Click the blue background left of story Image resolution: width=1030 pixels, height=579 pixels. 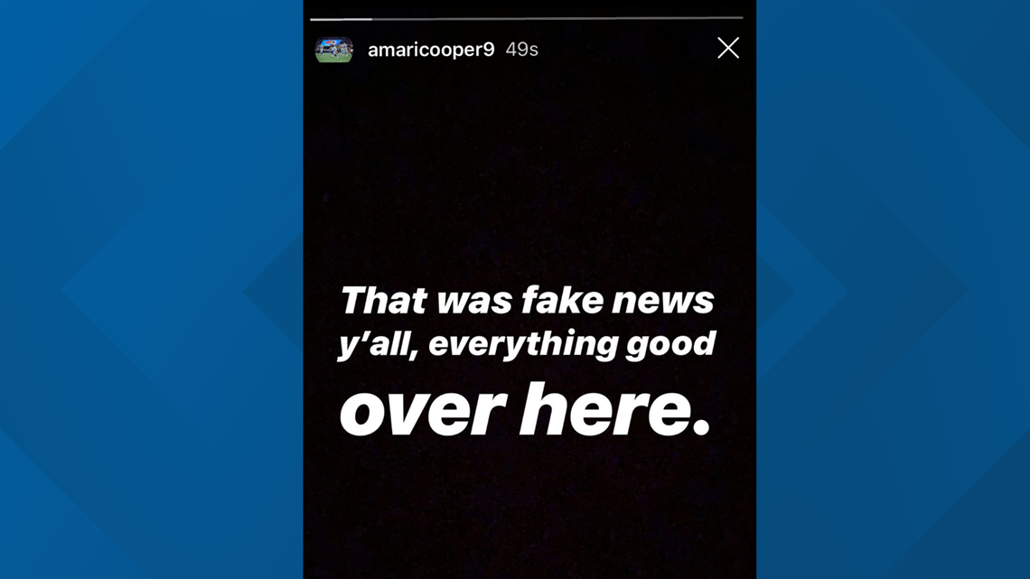tap(151, 289)
